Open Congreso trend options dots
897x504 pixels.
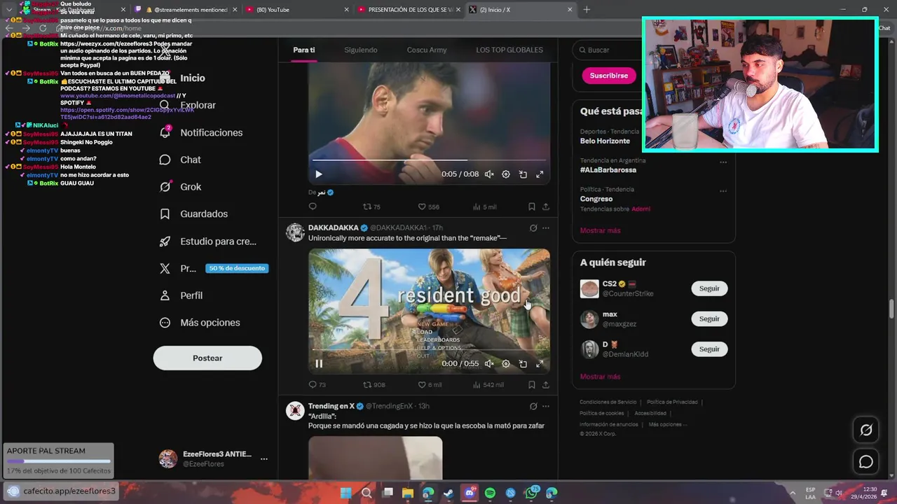[x=723, y=190]
